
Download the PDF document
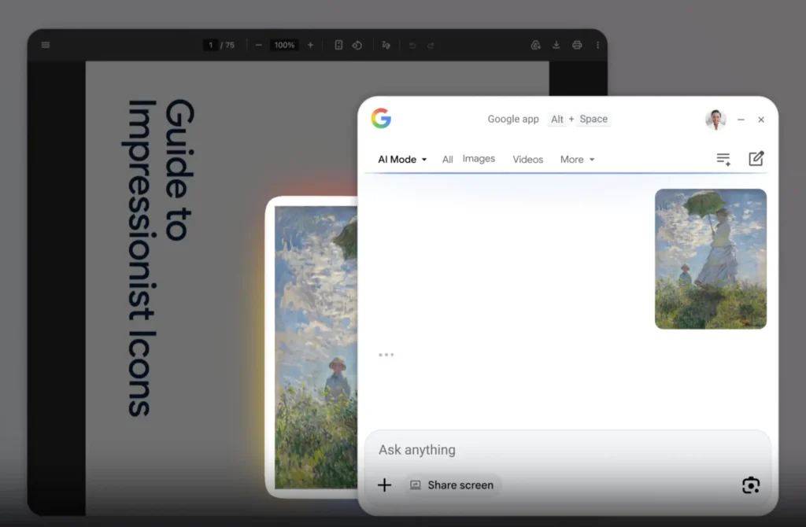(x=556, y=45)
